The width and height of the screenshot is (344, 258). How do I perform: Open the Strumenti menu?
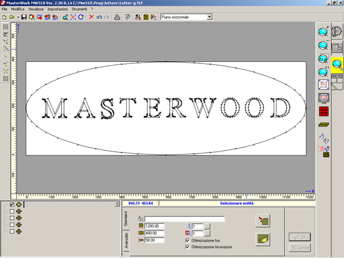[79, 9]
